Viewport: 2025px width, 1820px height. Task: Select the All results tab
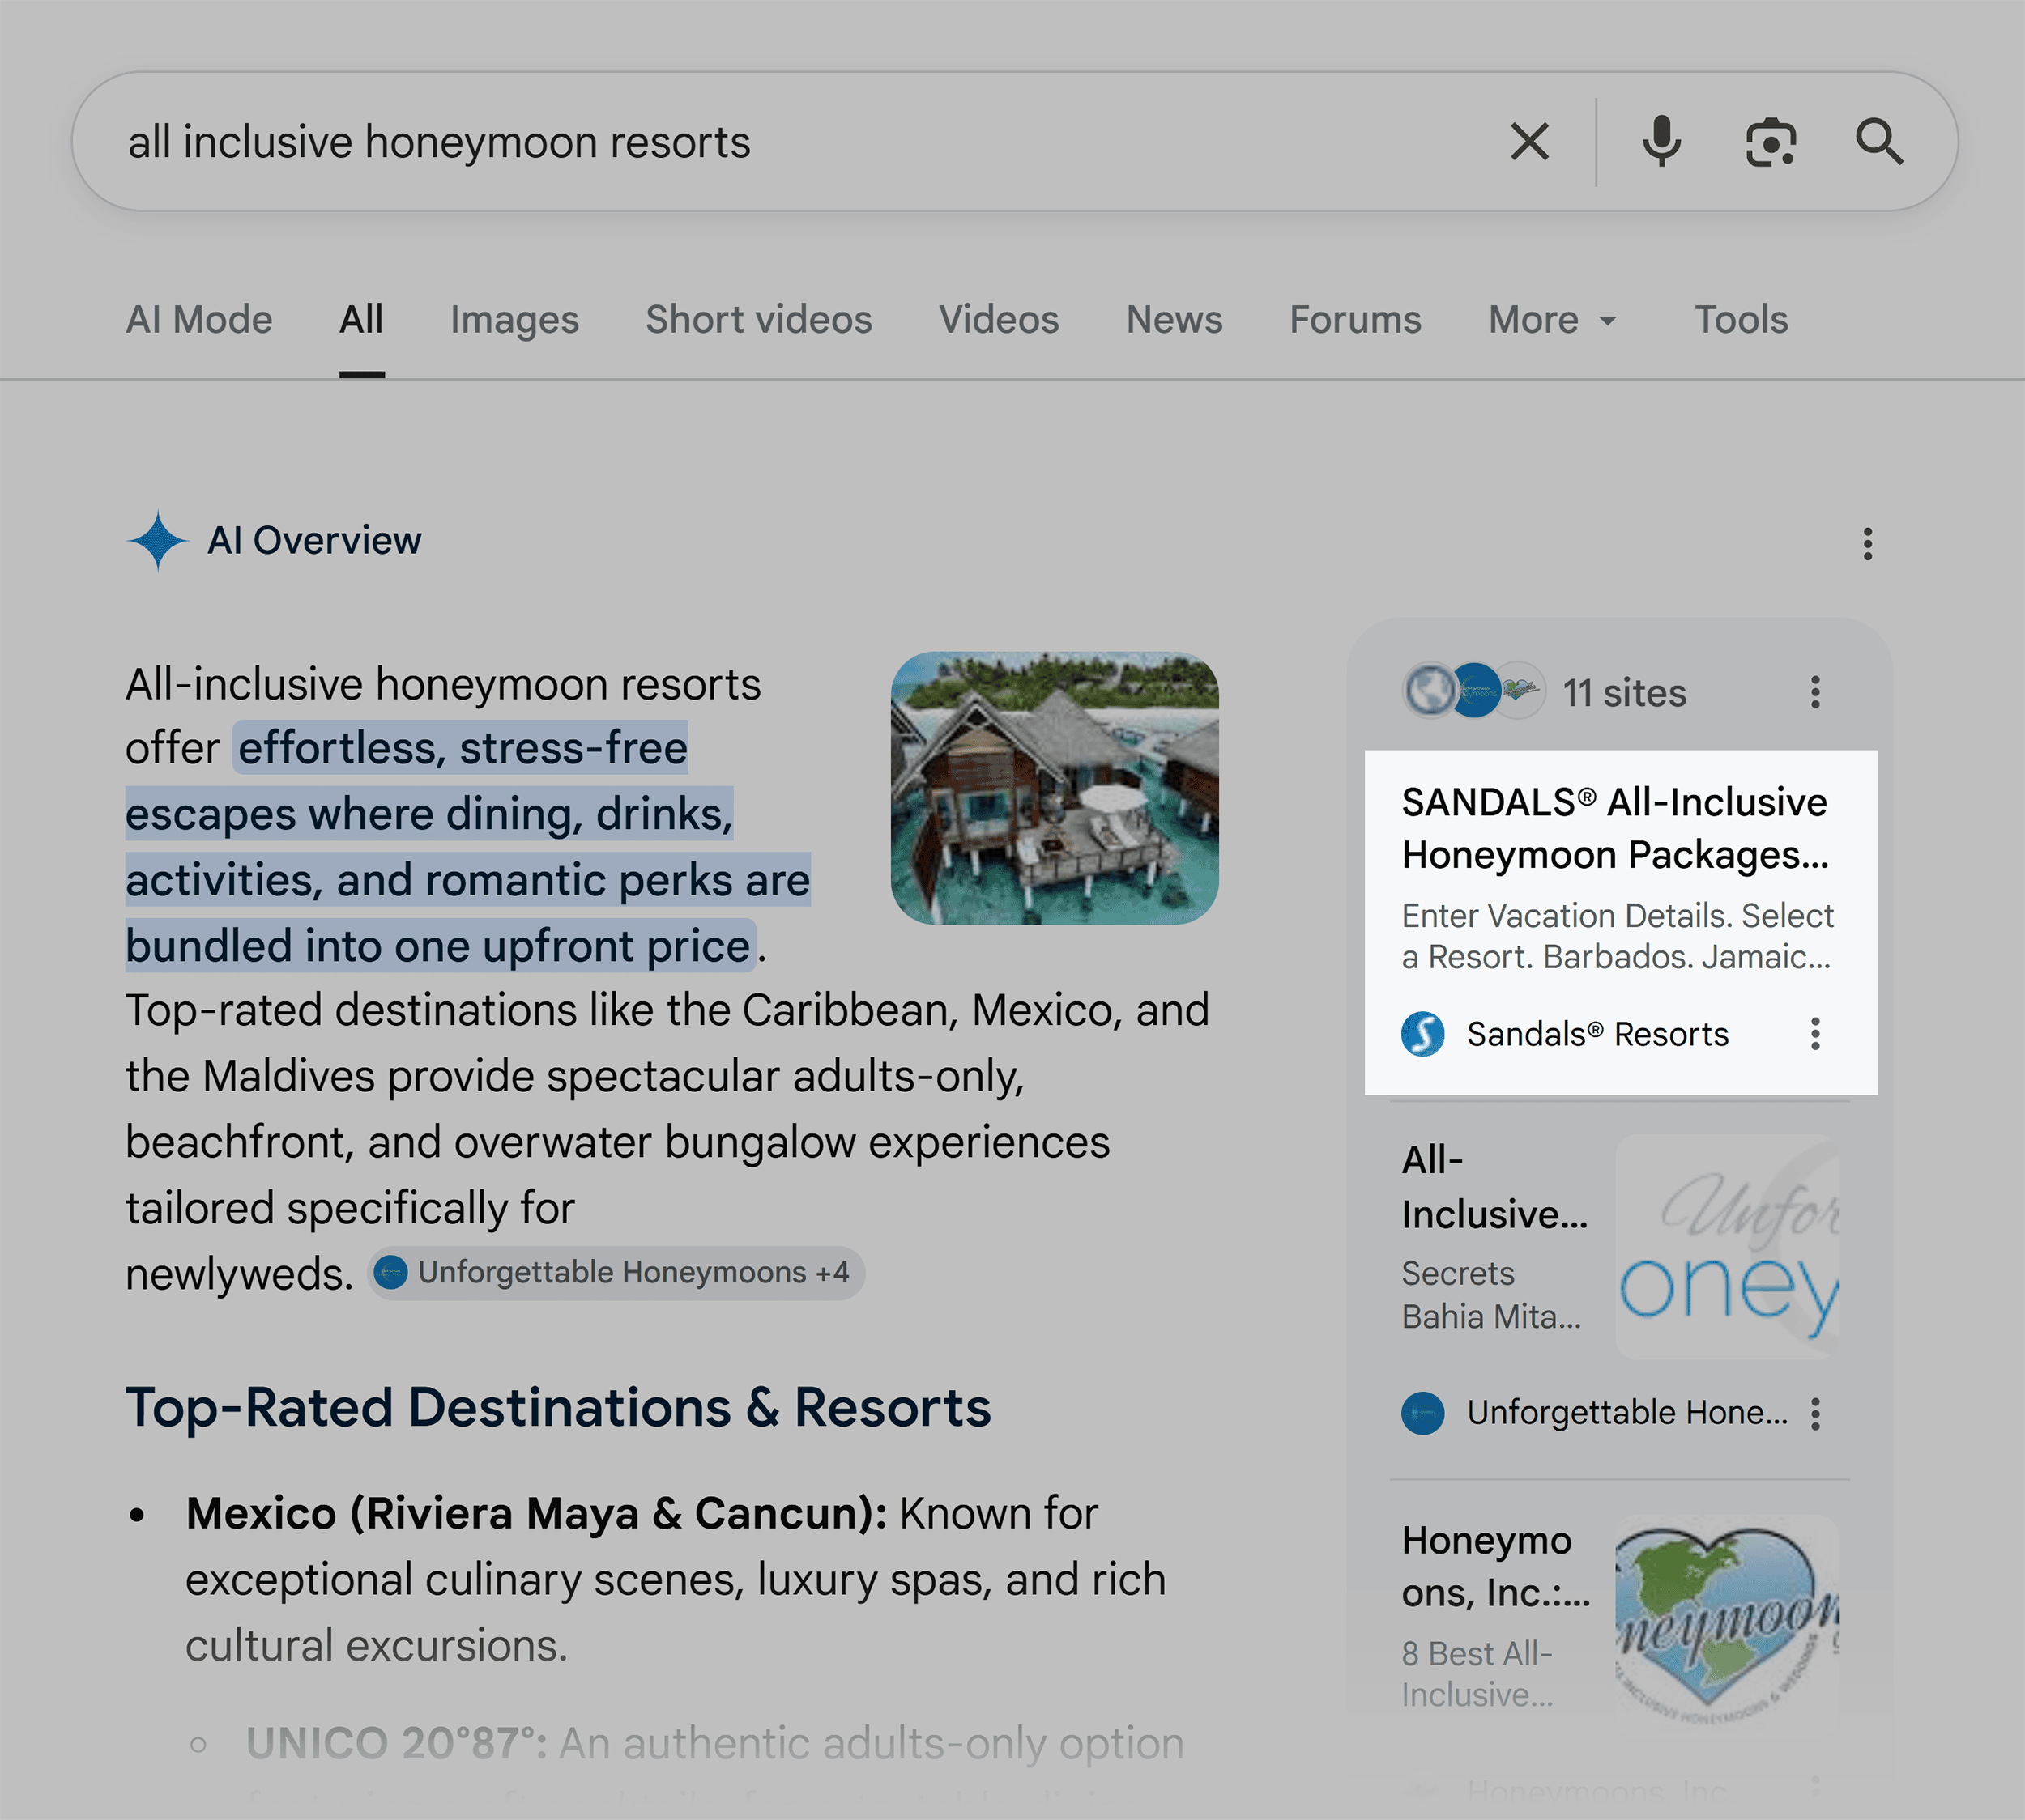[361, 320]
